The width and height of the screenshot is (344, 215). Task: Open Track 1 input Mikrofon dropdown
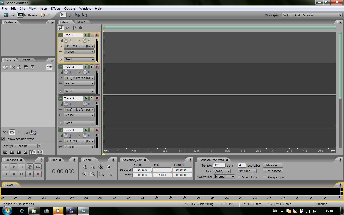[79, 46]
